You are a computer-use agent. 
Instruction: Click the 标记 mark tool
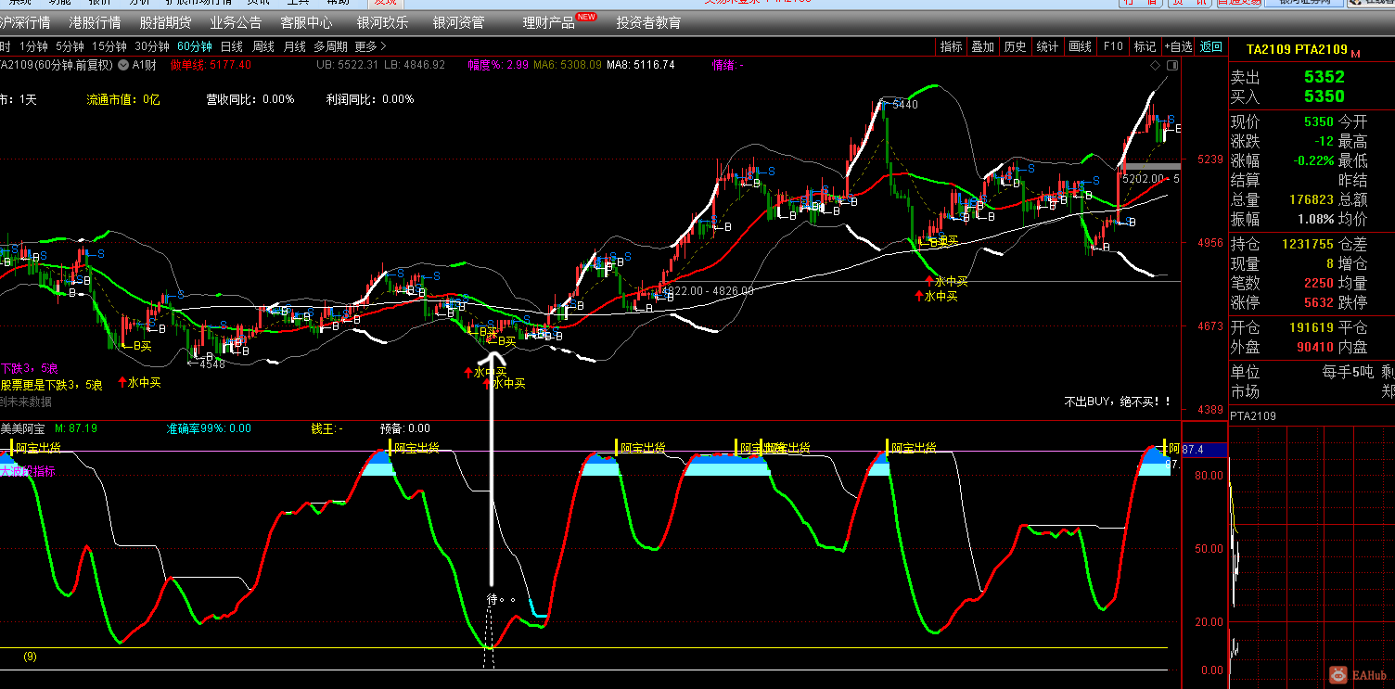[1145, 46]
